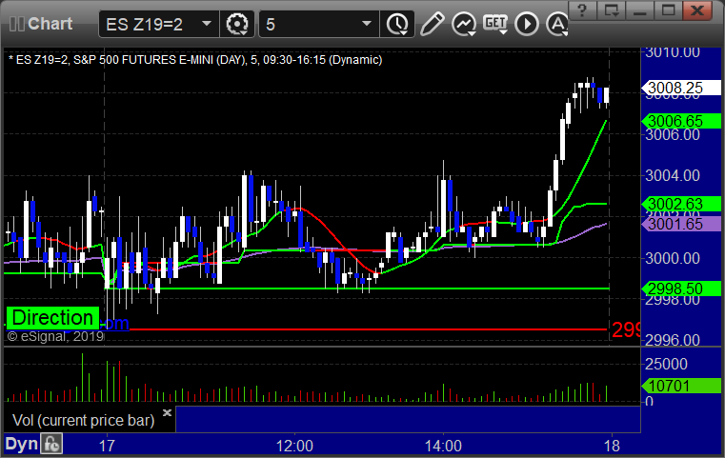Click the 14:00 time axis label
The image size is (725, 458).
pyautogui.click(x=443, y=446)
